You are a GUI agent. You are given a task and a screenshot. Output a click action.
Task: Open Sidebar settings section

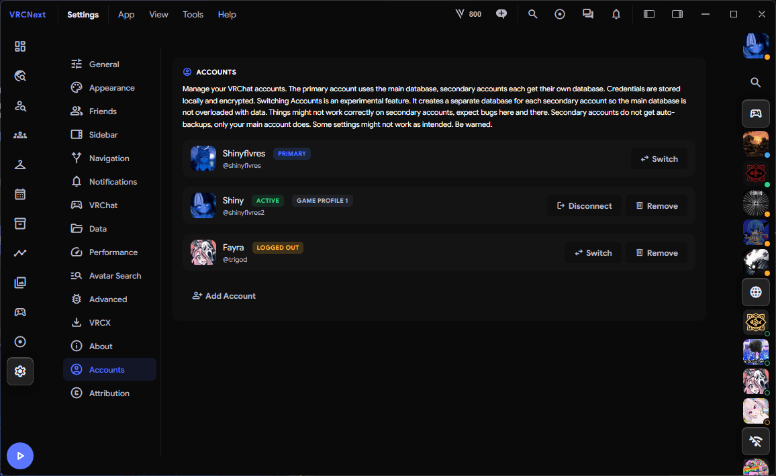pos(110,134)
